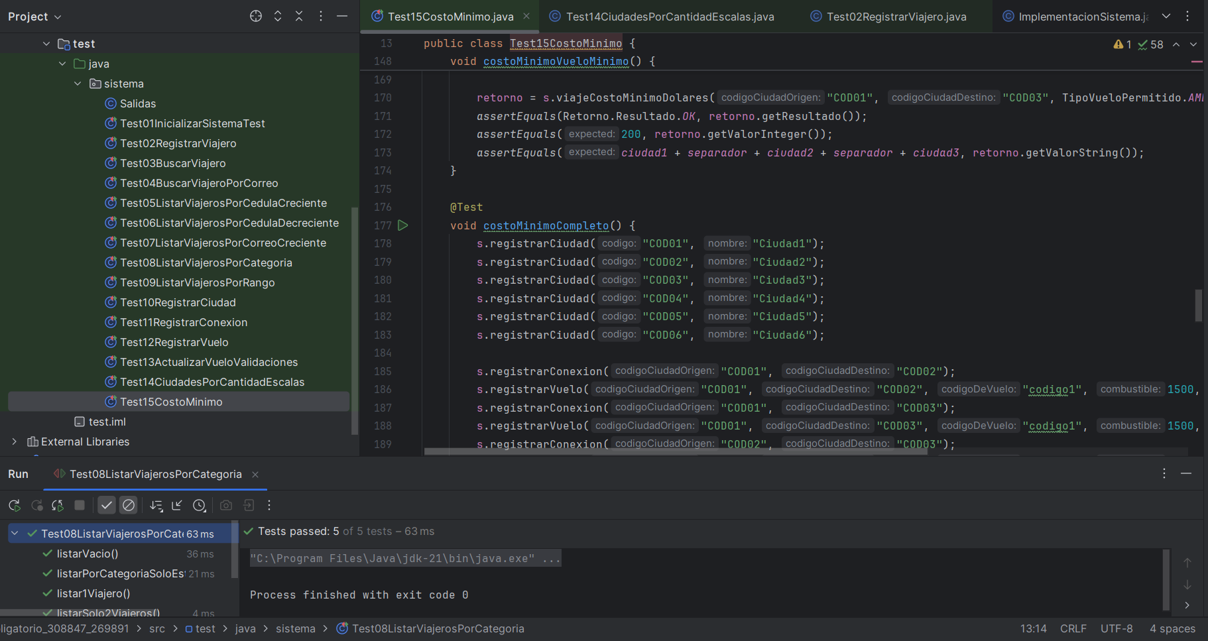Select Test05ListarViajerosPorCedulaCreciente in tree
Image resolution: width=1208 pixels, height=641 pixels.
223,203
